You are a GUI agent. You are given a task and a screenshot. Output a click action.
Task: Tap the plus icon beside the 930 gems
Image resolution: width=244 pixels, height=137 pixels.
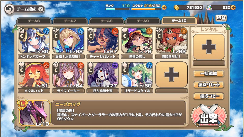pos(233,7)
